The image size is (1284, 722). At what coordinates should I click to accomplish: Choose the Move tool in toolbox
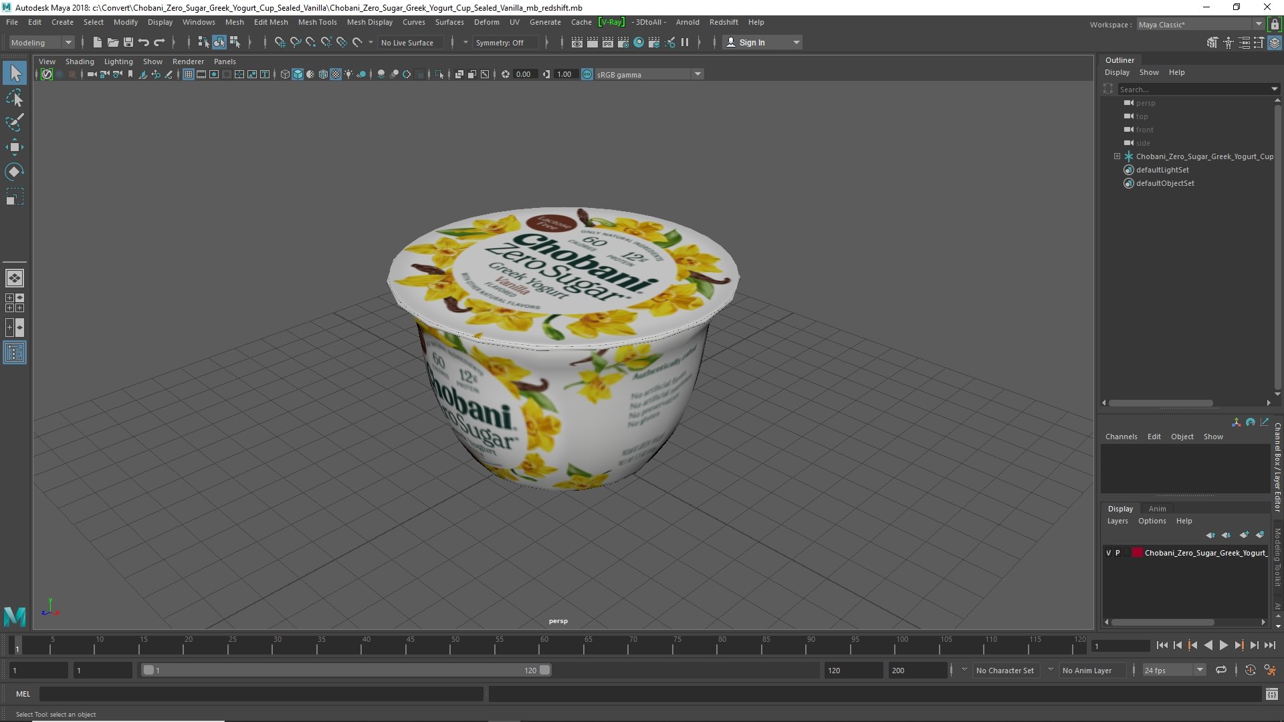click(15, 147)
